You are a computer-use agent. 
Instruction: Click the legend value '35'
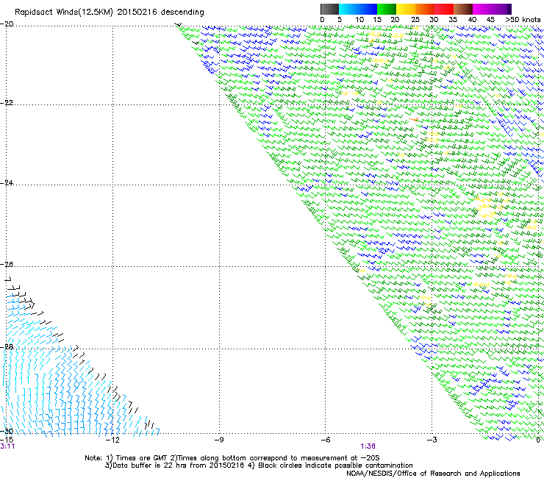(x=453, y=20)
